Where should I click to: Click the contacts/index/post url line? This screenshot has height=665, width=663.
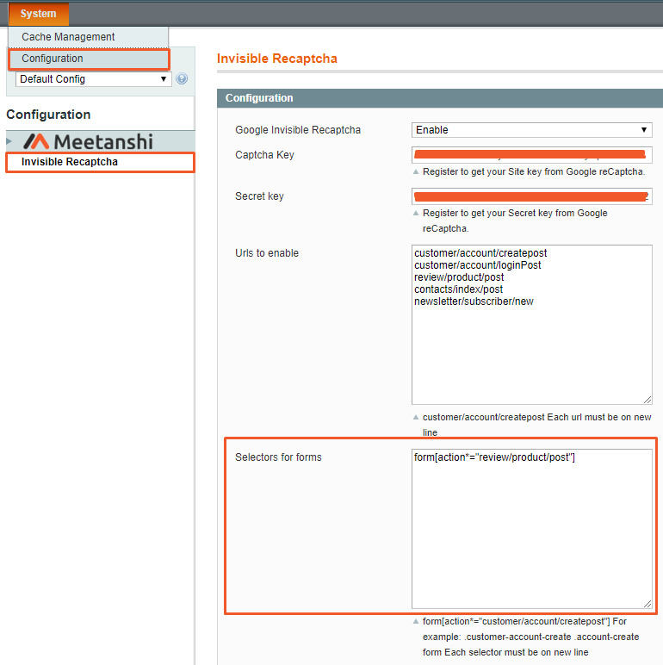(x=458, y=289)
